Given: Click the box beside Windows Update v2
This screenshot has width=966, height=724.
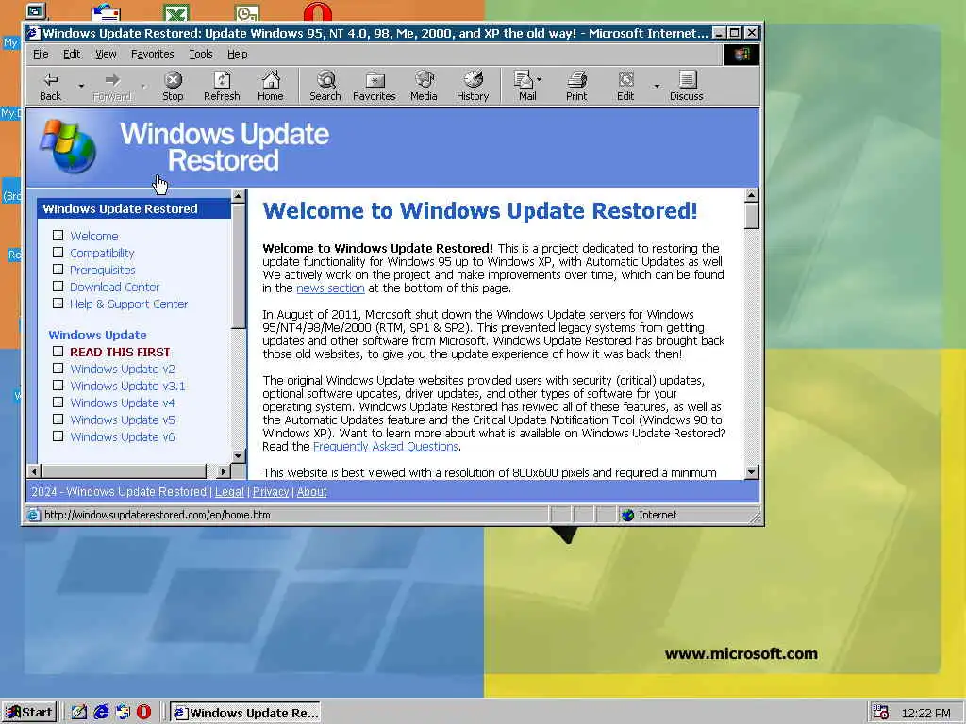Looking at the screenshot, I should [x=58, y=369].
